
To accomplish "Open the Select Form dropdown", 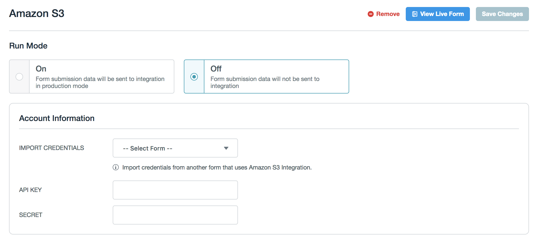I will 175,148.
